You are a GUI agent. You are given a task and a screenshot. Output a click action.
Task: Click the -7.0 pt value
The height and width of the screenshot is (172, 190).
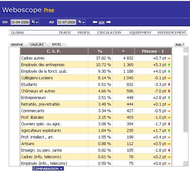coord(160,91)
